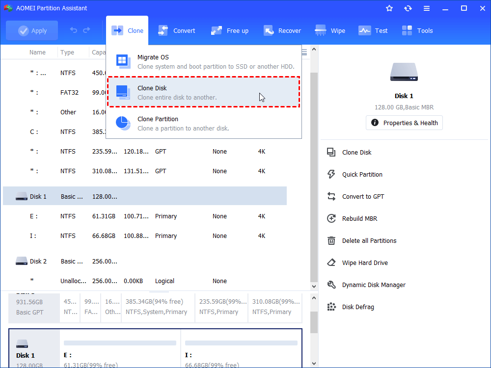Click the large Disk 1 drive icon in right panel
This screenshot has width=491, height=368.
pos(404,72)
